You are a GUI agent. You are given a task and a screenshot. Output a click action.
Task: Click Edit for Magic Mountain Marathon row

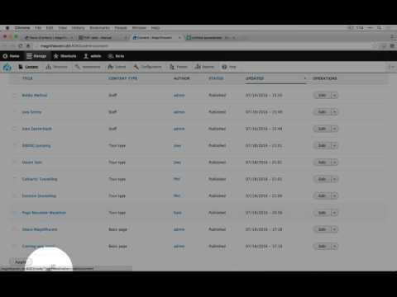[x=322, y=213]
